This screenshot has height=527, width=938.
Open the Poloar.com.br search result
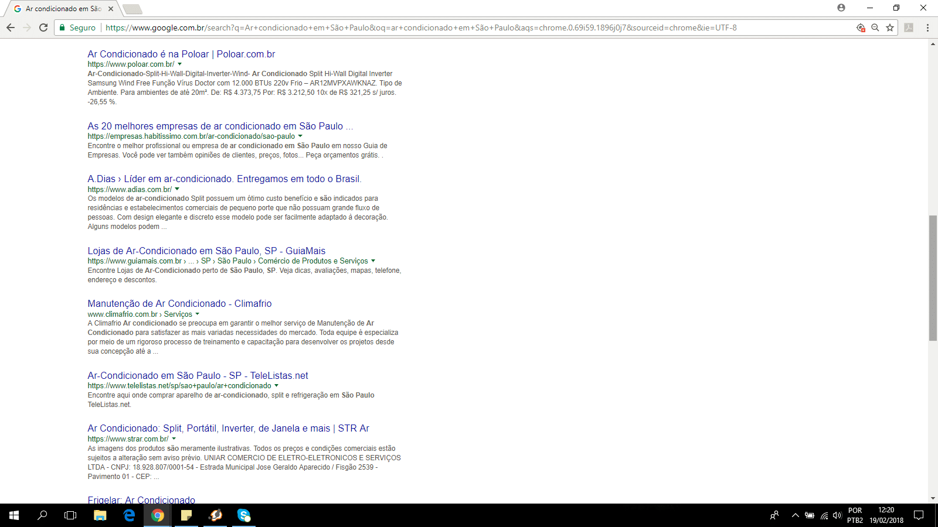[x=181, y=54]
